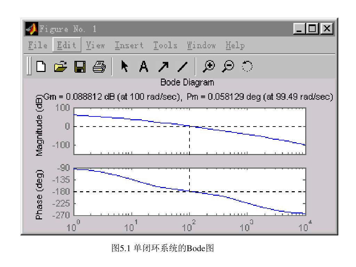
Task: Select the Phase (deg) axis label
Action: coord(39,195)
